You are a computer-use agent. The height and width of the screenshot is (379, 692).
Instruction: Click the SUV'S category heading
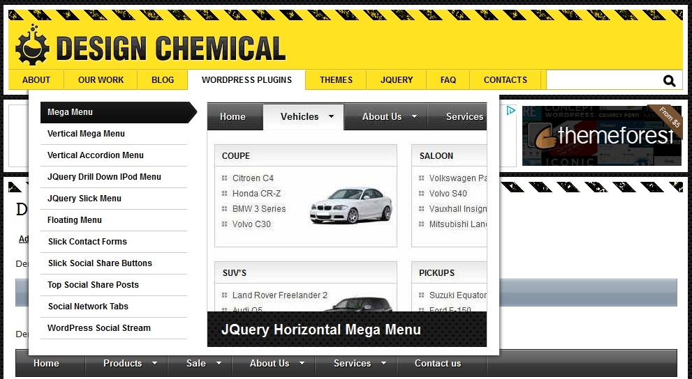235,273
